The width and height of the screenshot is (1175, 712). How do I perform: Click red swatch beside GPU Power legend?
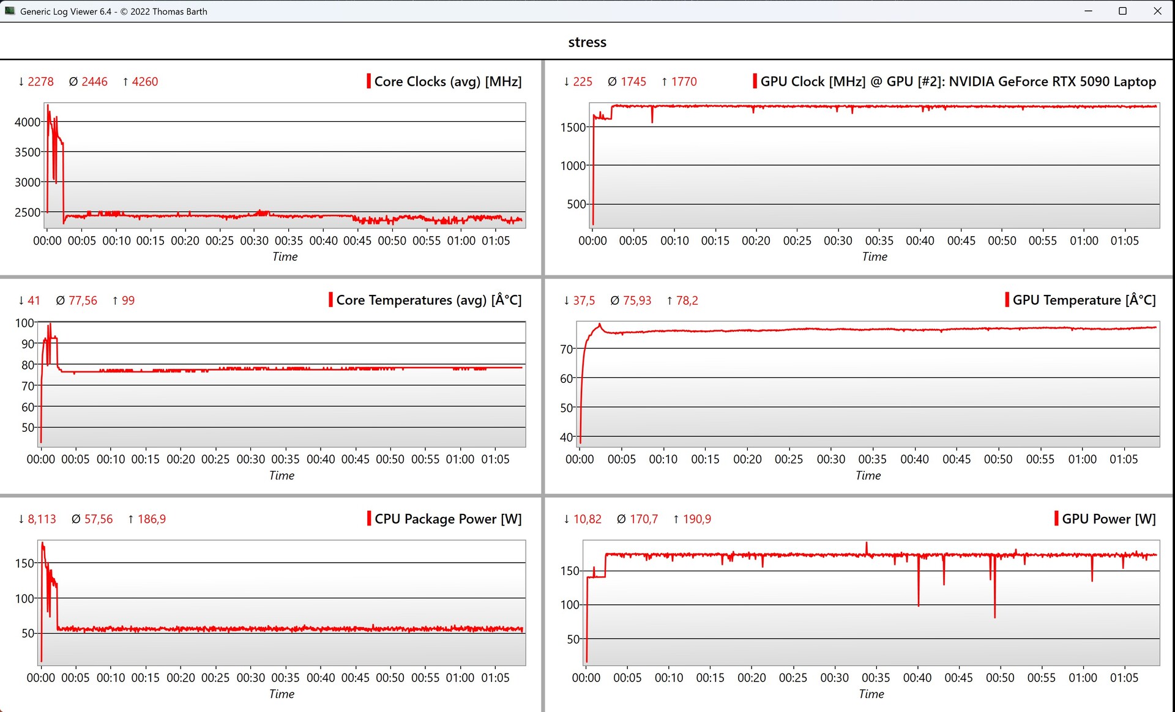click(x=1056, y=518)
